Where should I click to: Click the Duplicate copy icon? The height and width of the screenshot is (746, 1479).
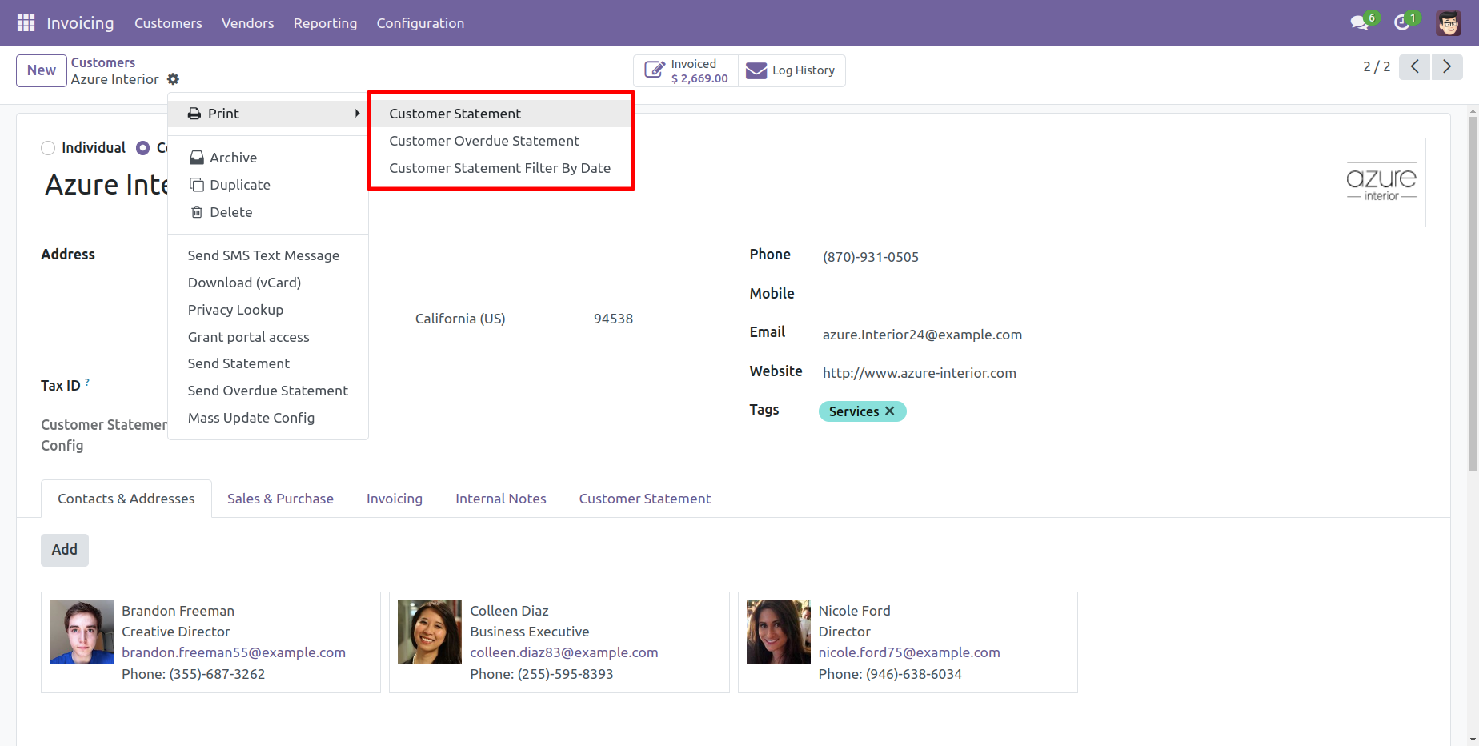[196, 185]
